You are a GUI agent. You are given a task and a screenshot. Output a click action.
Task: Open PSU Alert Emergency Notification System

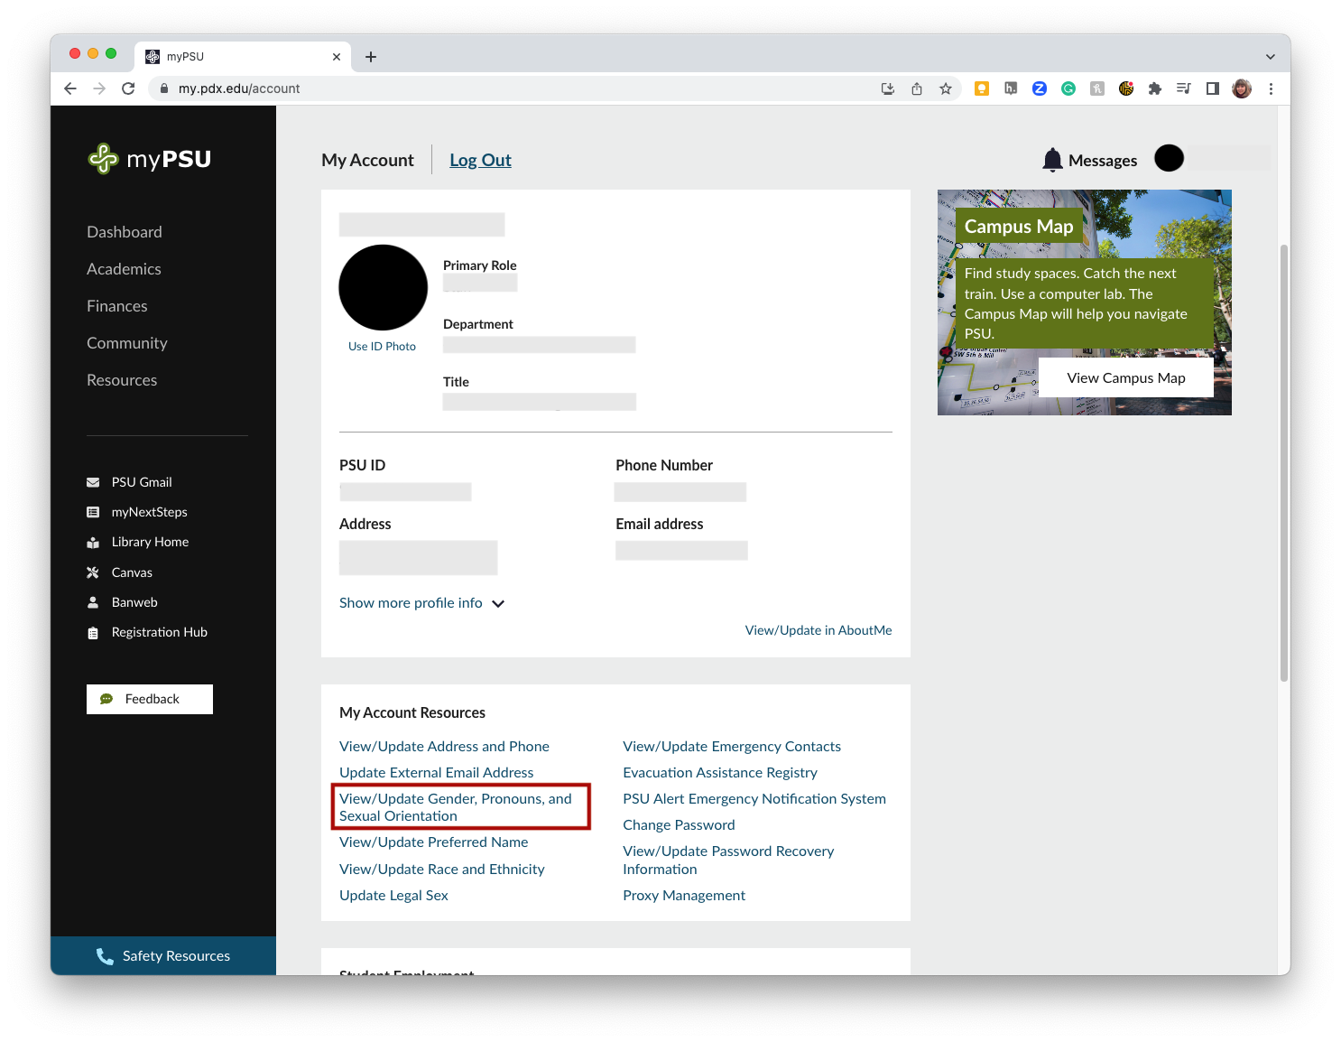(x=754, y=799)
